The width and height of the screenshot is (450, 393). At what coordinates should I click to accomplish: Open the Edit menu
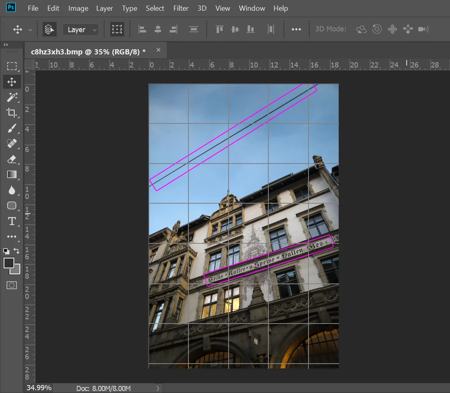click(x=53, y=8)
